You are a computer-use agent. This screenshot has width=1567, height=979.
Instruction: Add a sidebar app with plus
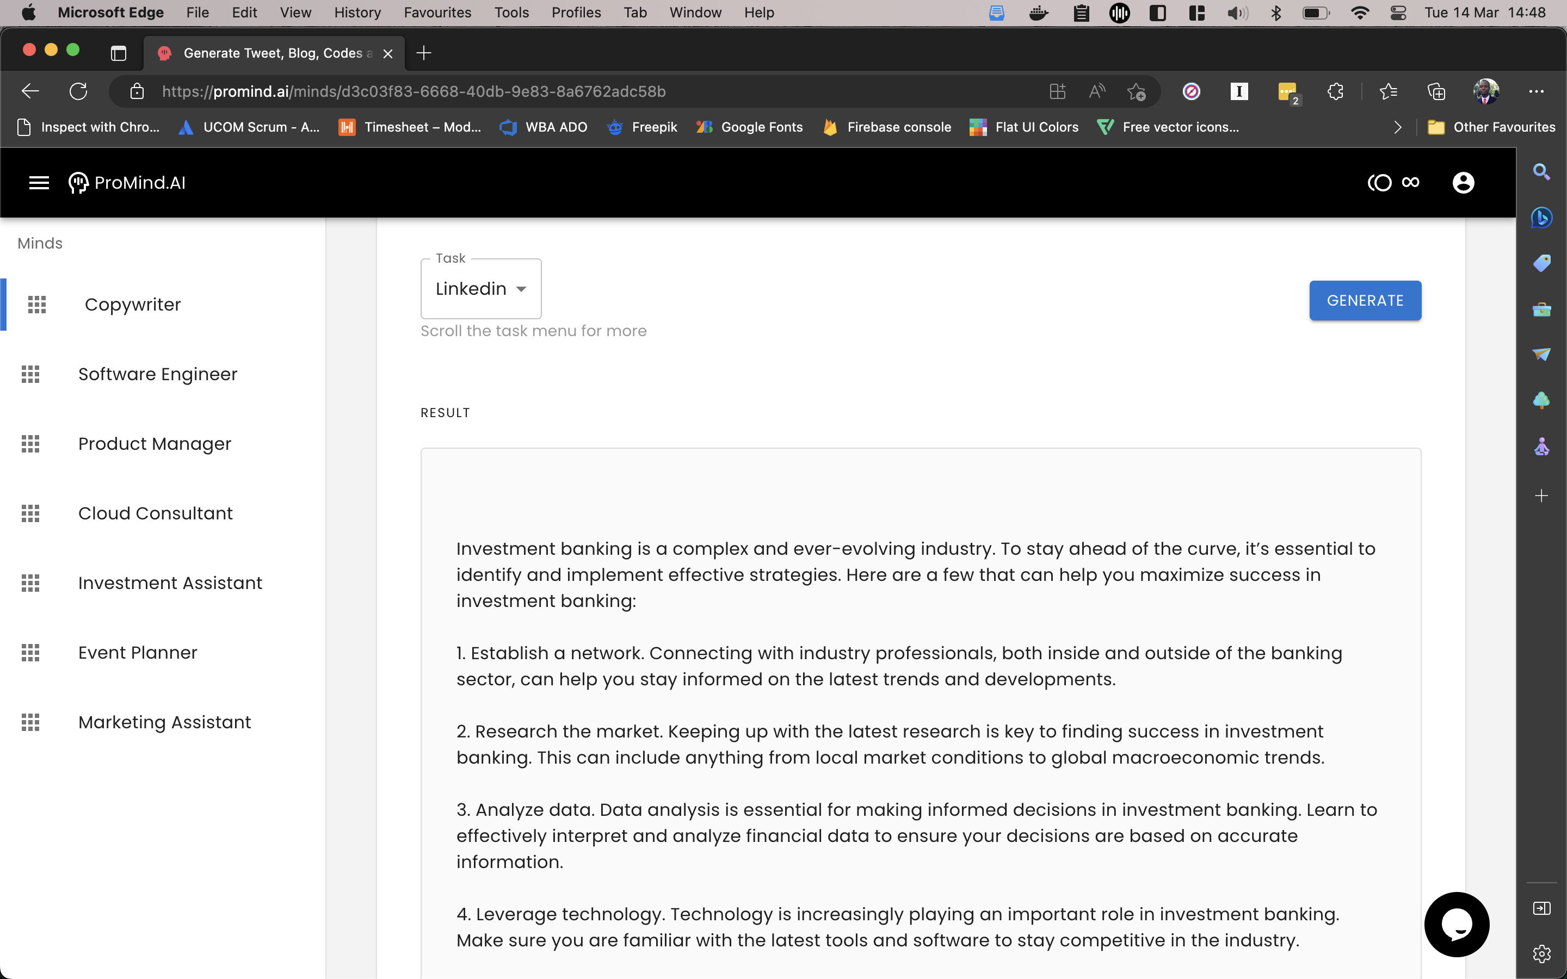click(x=1541, y=496)
